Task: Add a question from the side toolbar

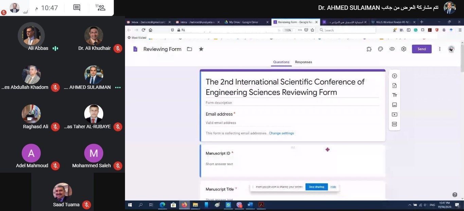Action: (394, 76)
